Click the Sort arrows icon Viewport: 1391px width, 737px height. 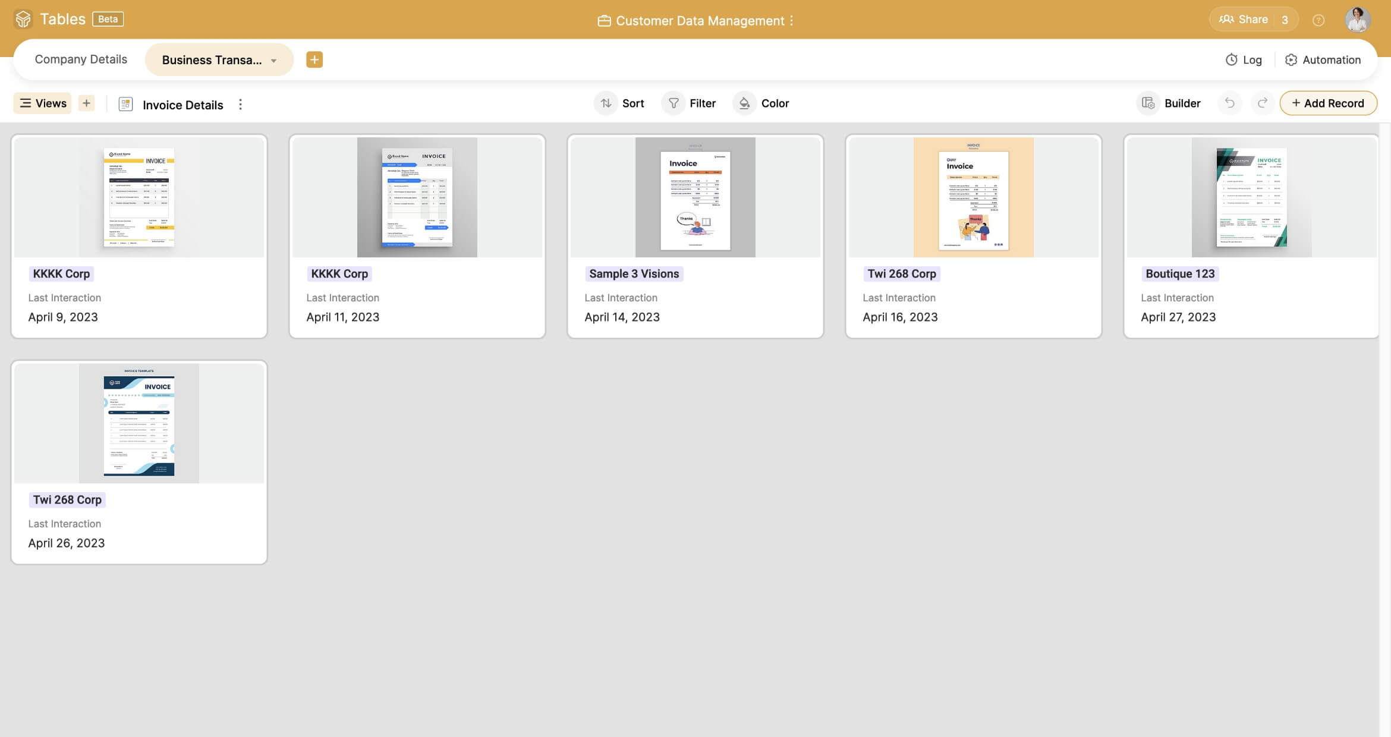(x=606, y=103)
